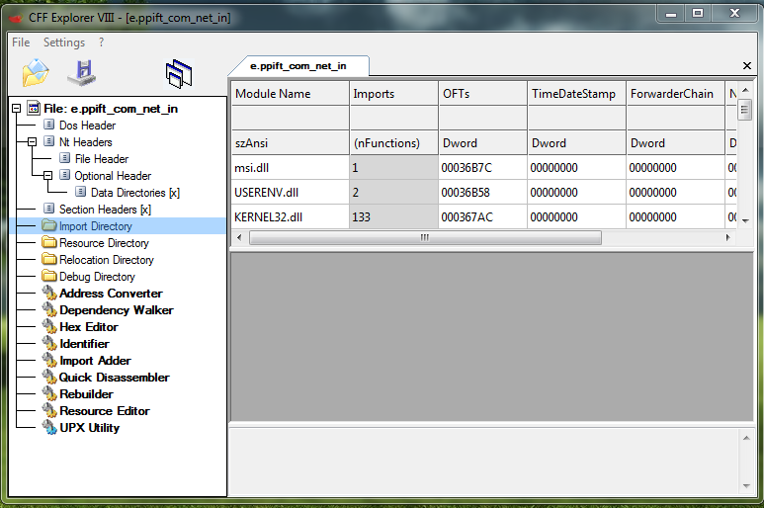This screenshot has height=508, width=764.
Task: Collapse the Optional Header node
Action: 47,175
